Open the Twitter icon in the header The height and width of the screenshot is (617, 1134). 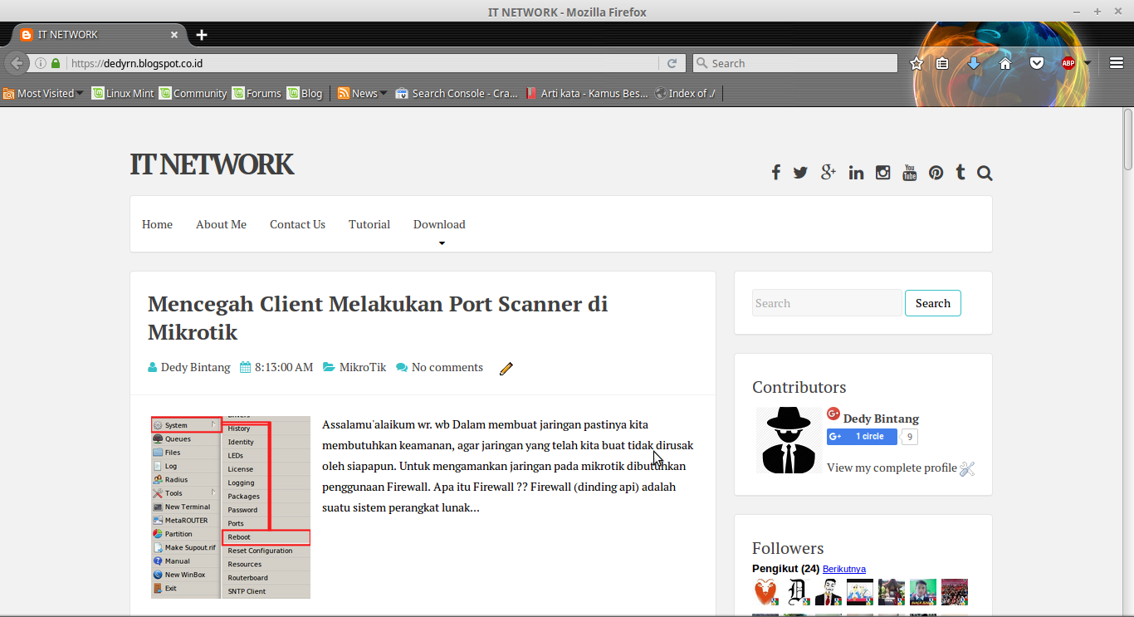799,172
